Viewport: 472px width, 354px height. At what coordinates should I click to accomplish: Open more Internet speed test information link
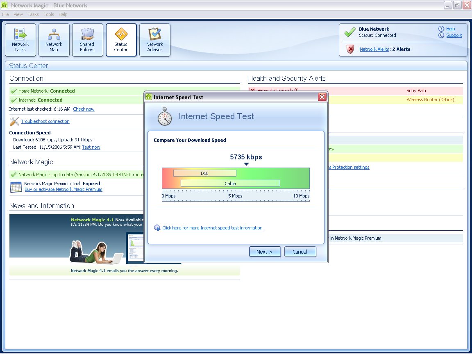[x=213, y=228]
